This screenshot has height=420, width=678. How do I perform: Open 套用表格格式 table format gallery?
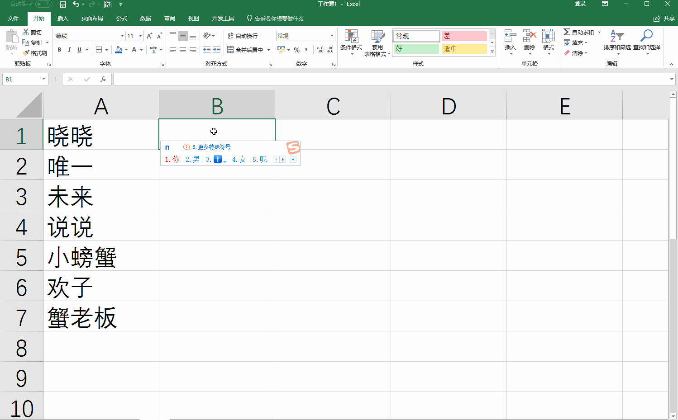point(377,43)
